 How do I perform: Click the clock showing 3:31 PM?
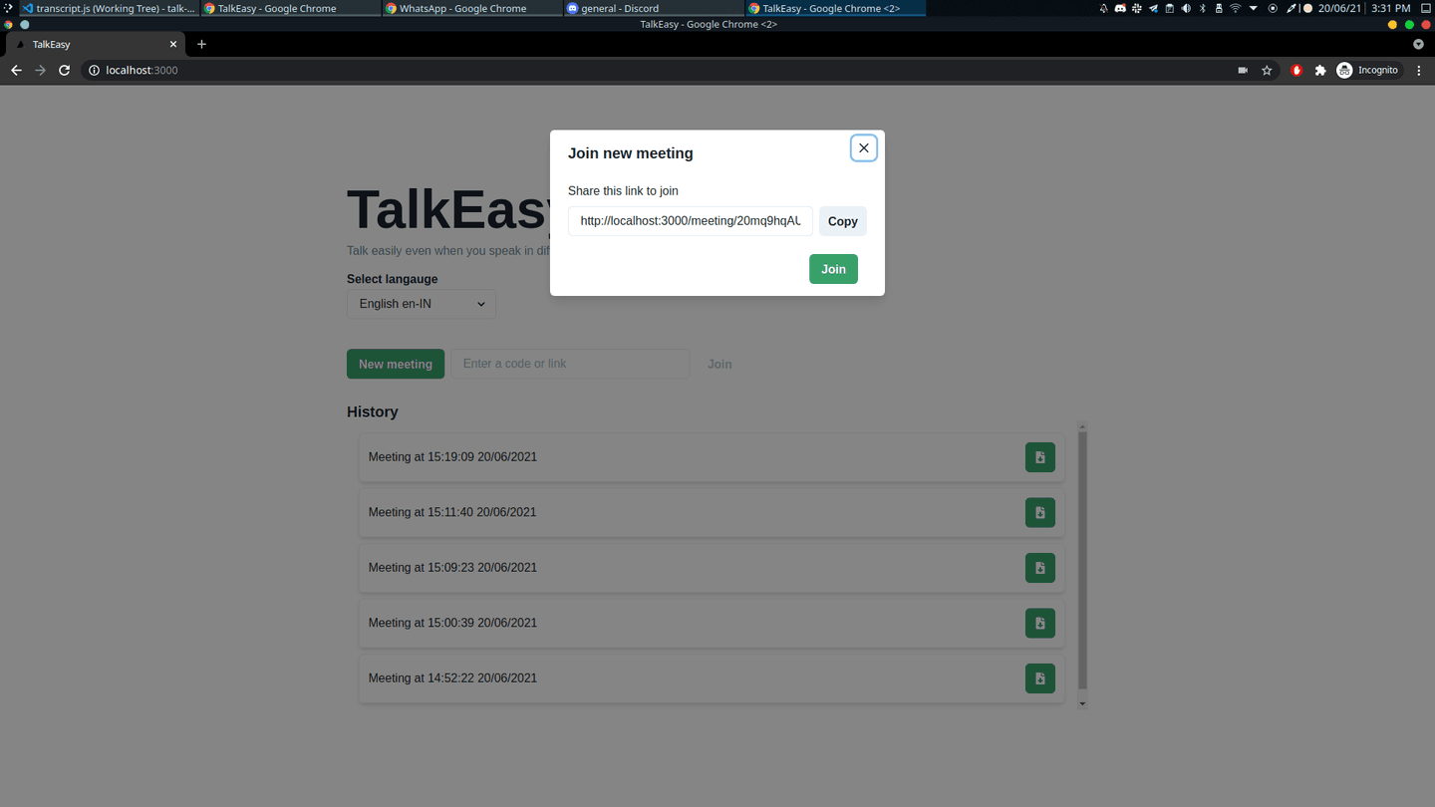(1391, 8)
